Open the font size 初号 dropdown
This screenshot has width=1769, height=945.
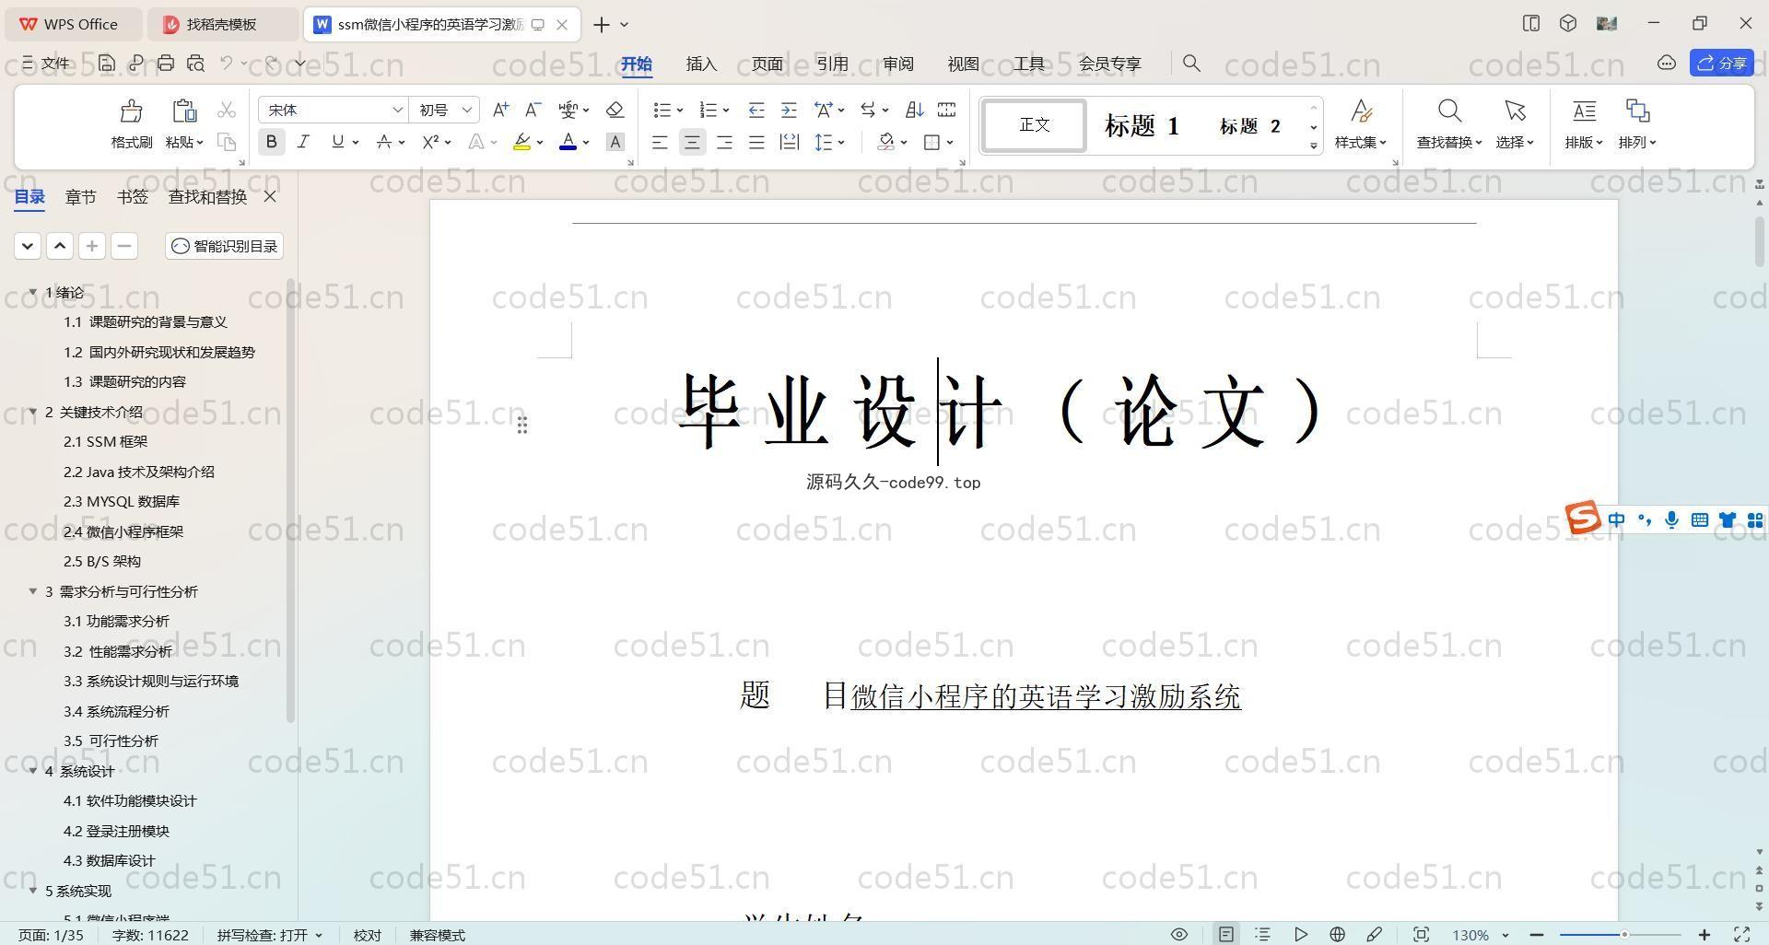tap(467, 110)
